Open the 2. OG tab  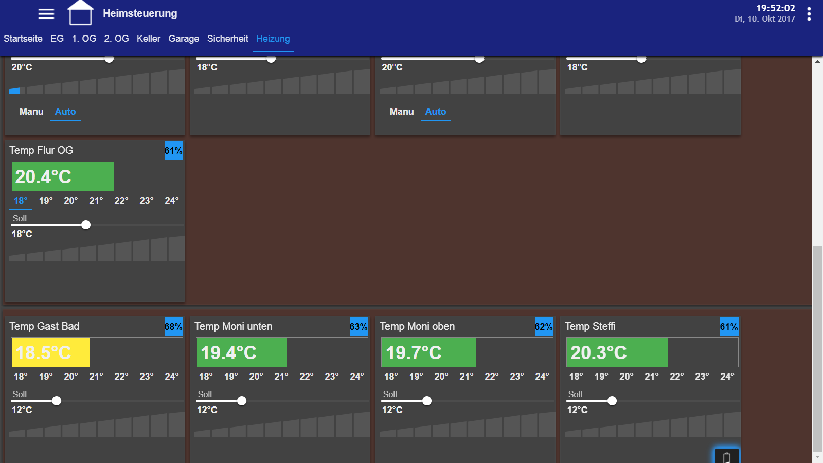point(116,39)
